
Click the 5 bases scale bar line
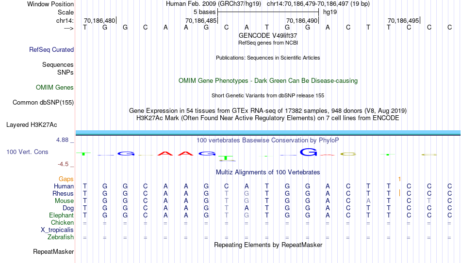tap(268, 12)
